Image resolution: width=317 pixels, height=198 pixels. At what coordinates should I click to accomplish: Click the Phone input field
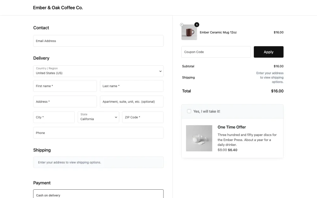pos(98,133)
